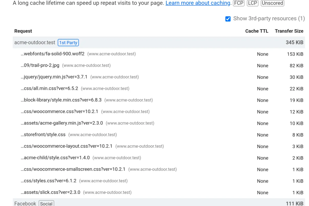This screenshot has width=309, height=206.
Task: Click the 1st Party tag
Action: (x=68, y=42)
